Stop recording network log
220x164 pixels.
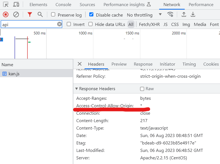pos(5,15)
